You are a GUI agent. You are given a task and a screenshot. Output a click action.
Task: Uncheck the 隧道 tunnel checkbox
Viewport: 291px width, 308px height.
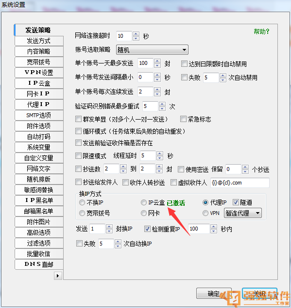[x=236, y=202]
